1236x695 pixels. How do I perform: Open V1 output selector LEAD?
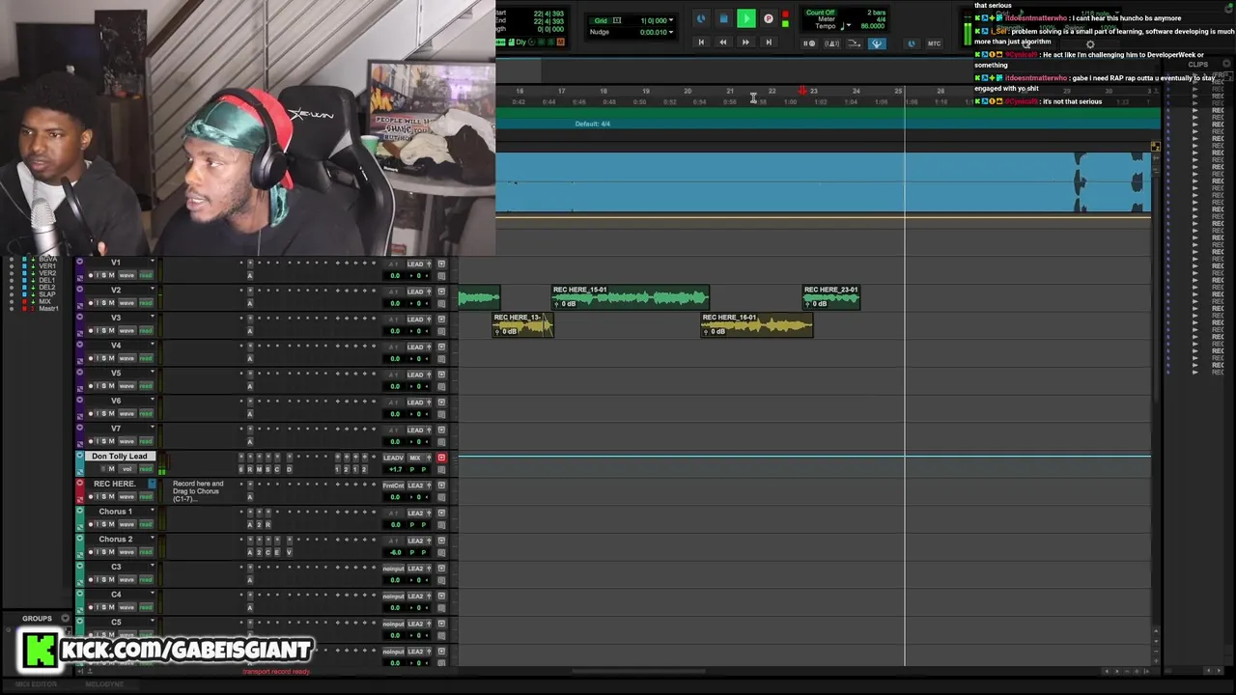click(x=415, y=264)
